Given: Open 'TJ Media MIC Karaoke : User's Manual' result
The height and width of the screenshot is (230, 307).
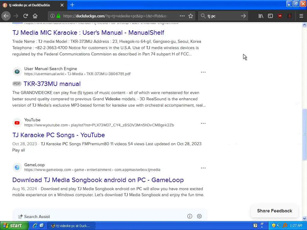Looking at the screenshot, I should tap(88, 33).
